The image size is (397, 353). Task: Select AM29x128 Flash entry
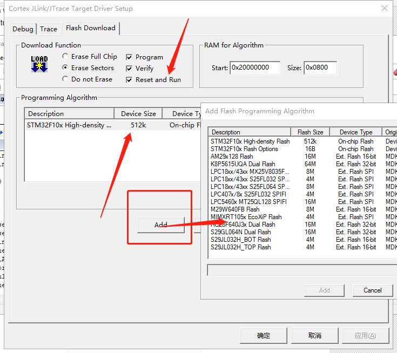(x=302, y=157)
